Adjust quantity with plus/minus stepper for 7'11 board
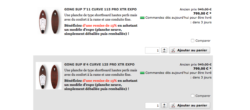 [x=164, y=50]
